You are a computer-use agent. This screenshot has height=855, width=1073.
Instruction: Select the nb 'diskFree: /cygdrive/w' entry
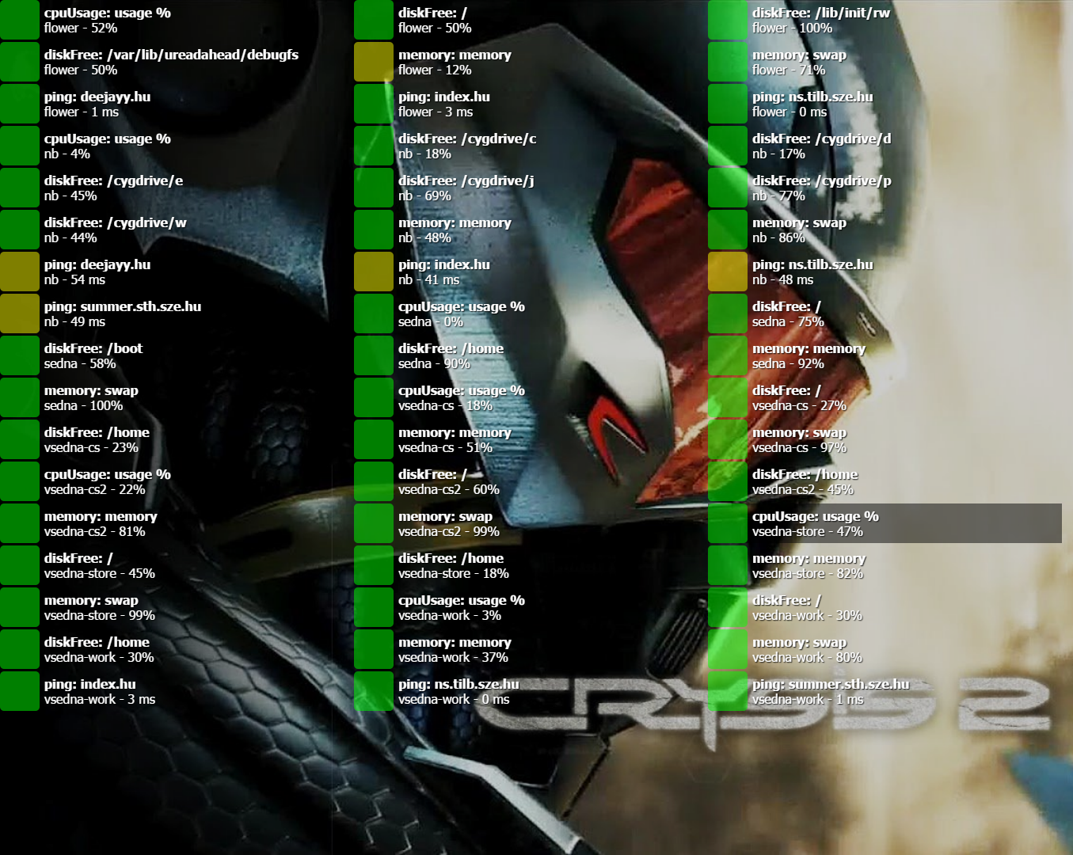click(x=177, y=230)
